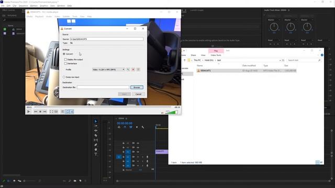Open VLC Media menu

(29, 16)
